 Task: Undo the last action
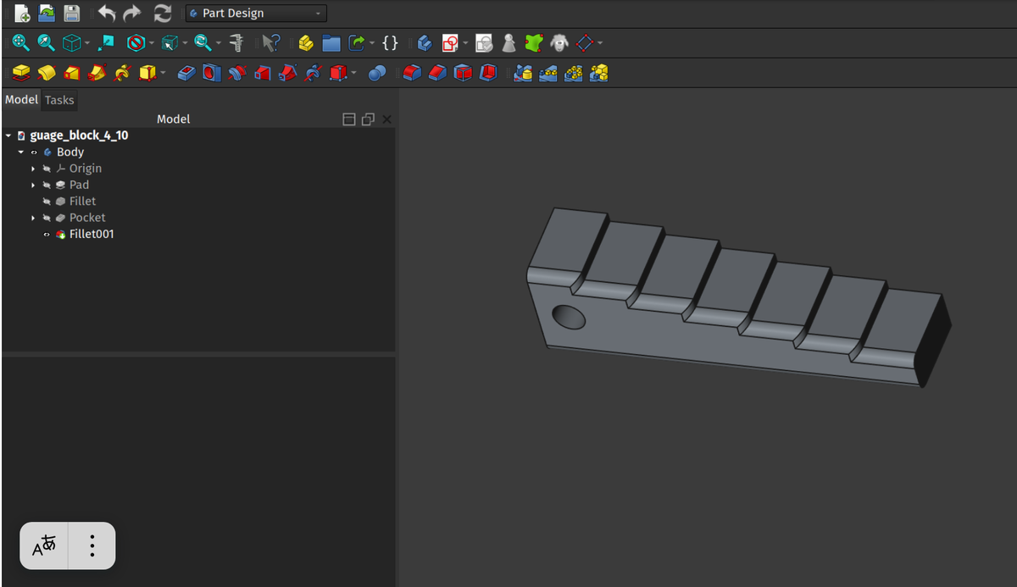coord(107,14)
